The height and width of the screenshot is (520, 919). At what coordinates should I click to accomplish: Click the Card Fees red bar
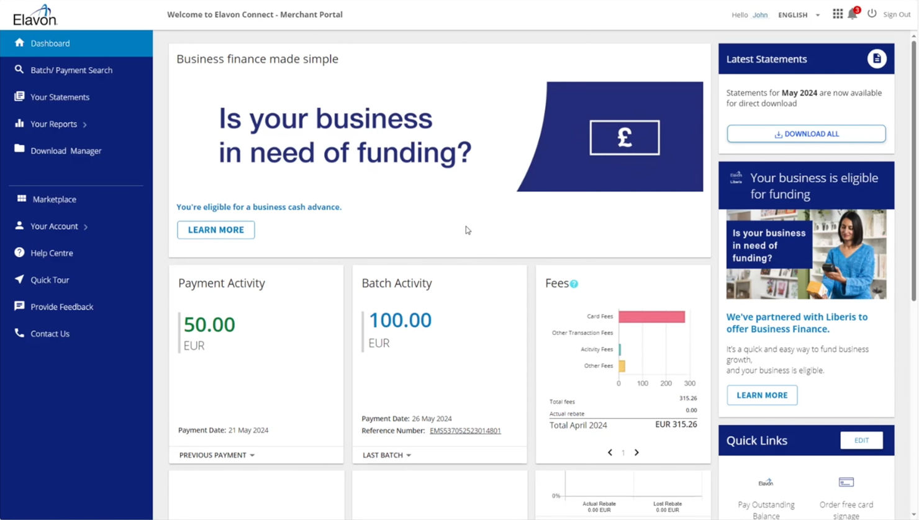tap(651, 316)
